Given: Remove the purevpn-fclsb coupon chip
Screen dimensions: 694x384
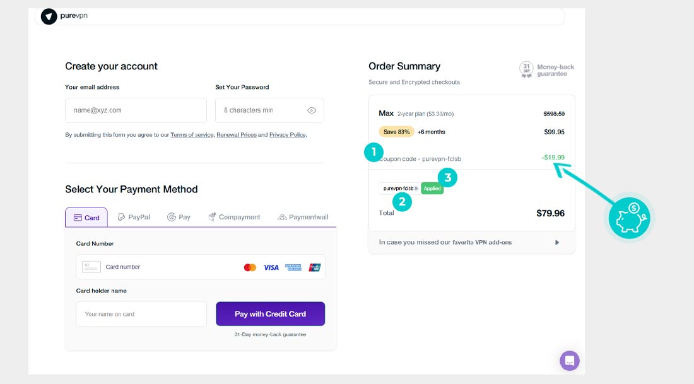Looking at the screenshot, I should (416, 189).
